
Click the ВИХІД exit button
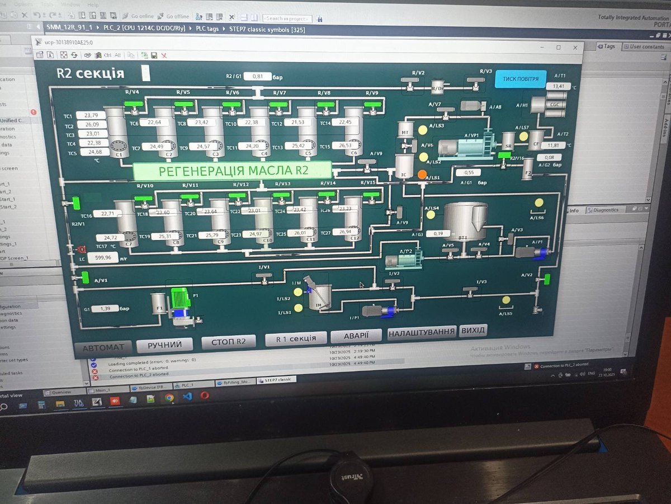[x=473, y=330]
